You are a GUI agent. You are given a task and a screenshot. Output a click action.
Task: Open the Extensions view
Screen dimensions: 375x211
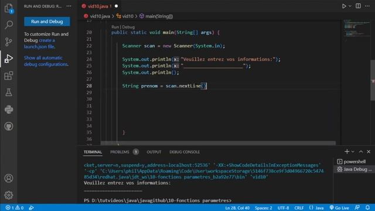[x=9, y=76]
